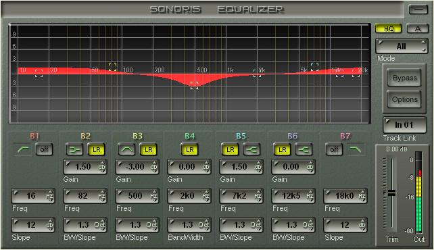
Task: Click the B6 high-shelf filter shape icon
Action: 304,149
